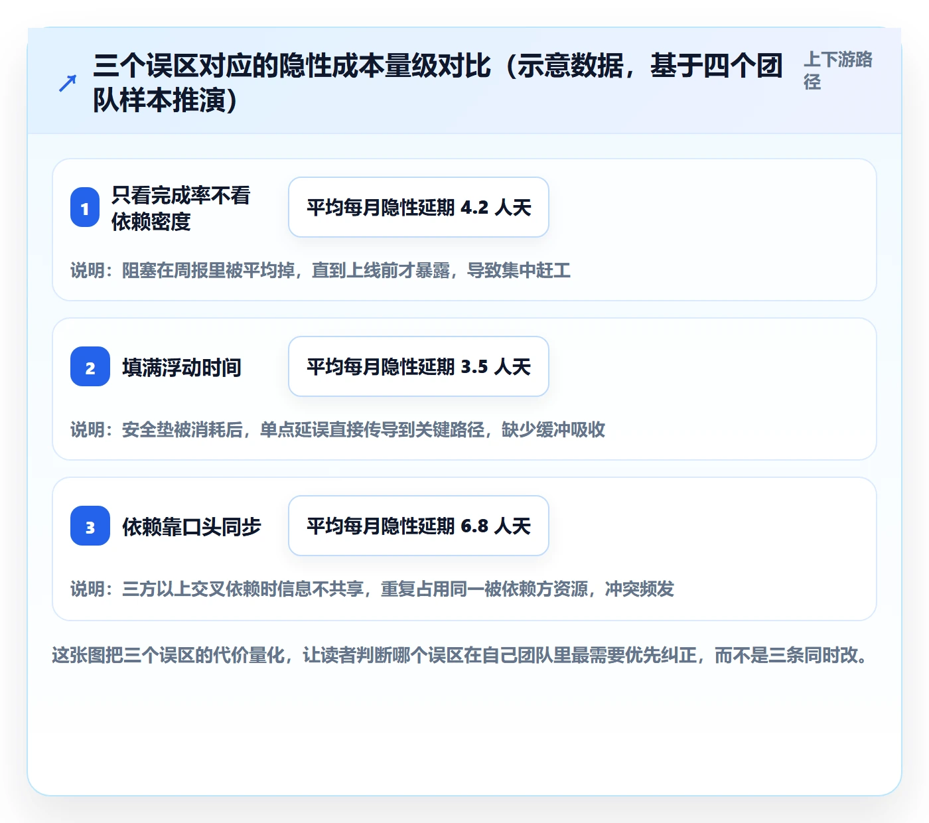Click the trending arrow icon beside the title
The height and width of the screenshot is (823, 929).
tap(68, 83)
